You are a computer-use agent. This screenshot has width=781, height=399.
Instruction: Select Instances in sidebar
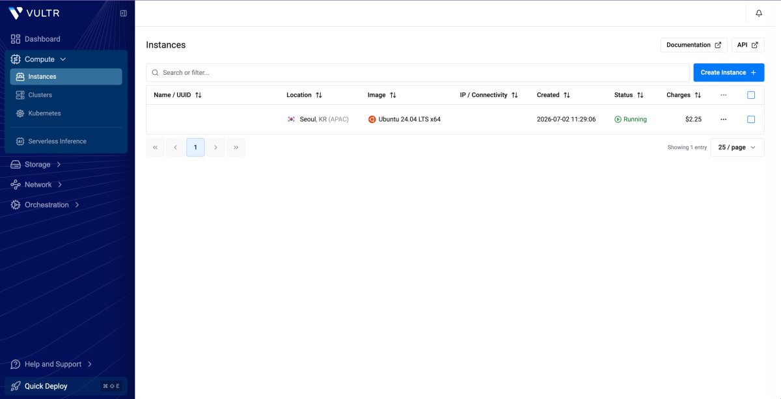[x=66, y=77]
